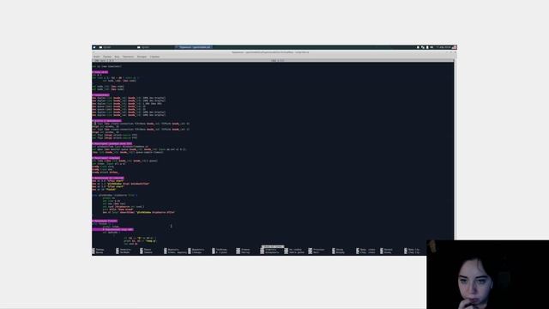Screen dimensions: 549x309
Task: Switch to the second window button in the panel
Action: 154,47
